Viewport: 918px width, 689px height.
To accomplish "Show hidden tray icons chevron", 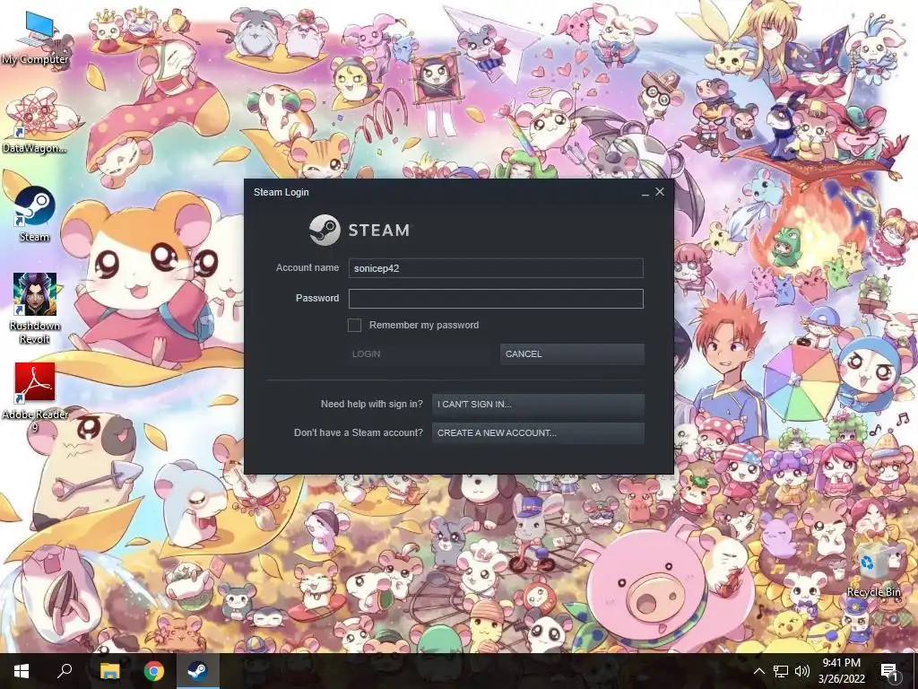I will click(758, 671).
